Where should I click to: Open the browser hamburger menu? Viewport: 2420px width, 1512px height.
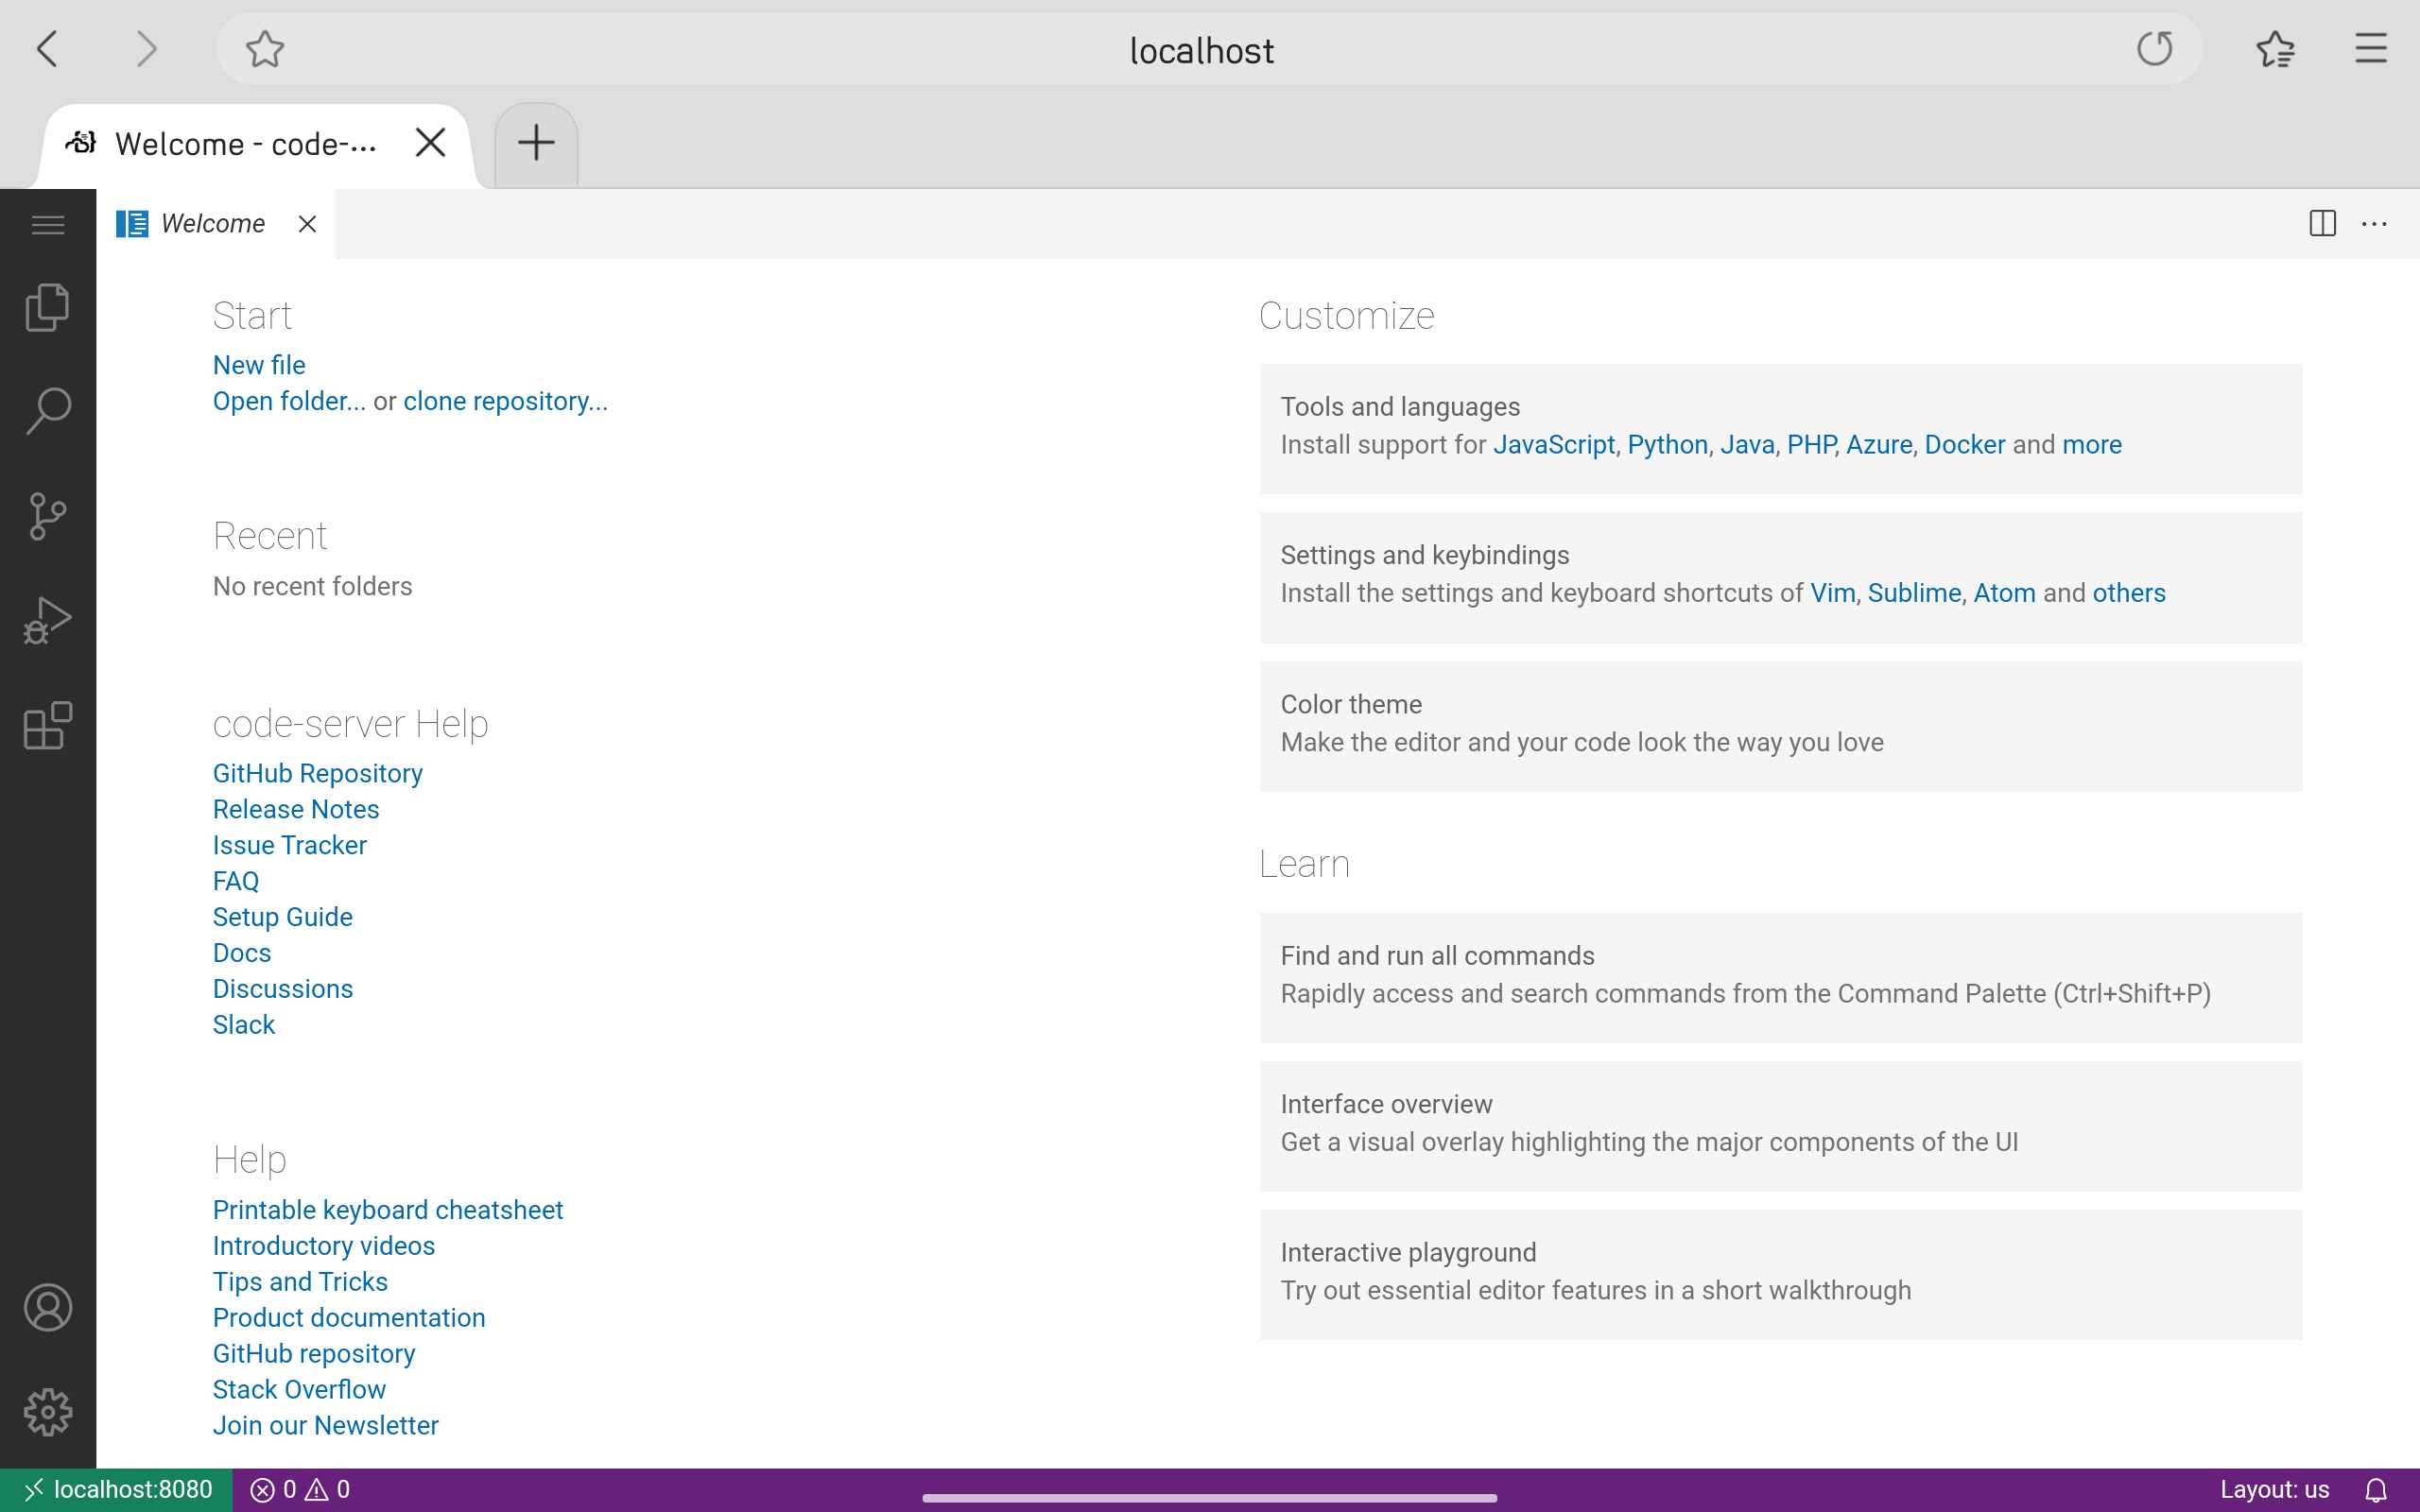[2371, 48]
